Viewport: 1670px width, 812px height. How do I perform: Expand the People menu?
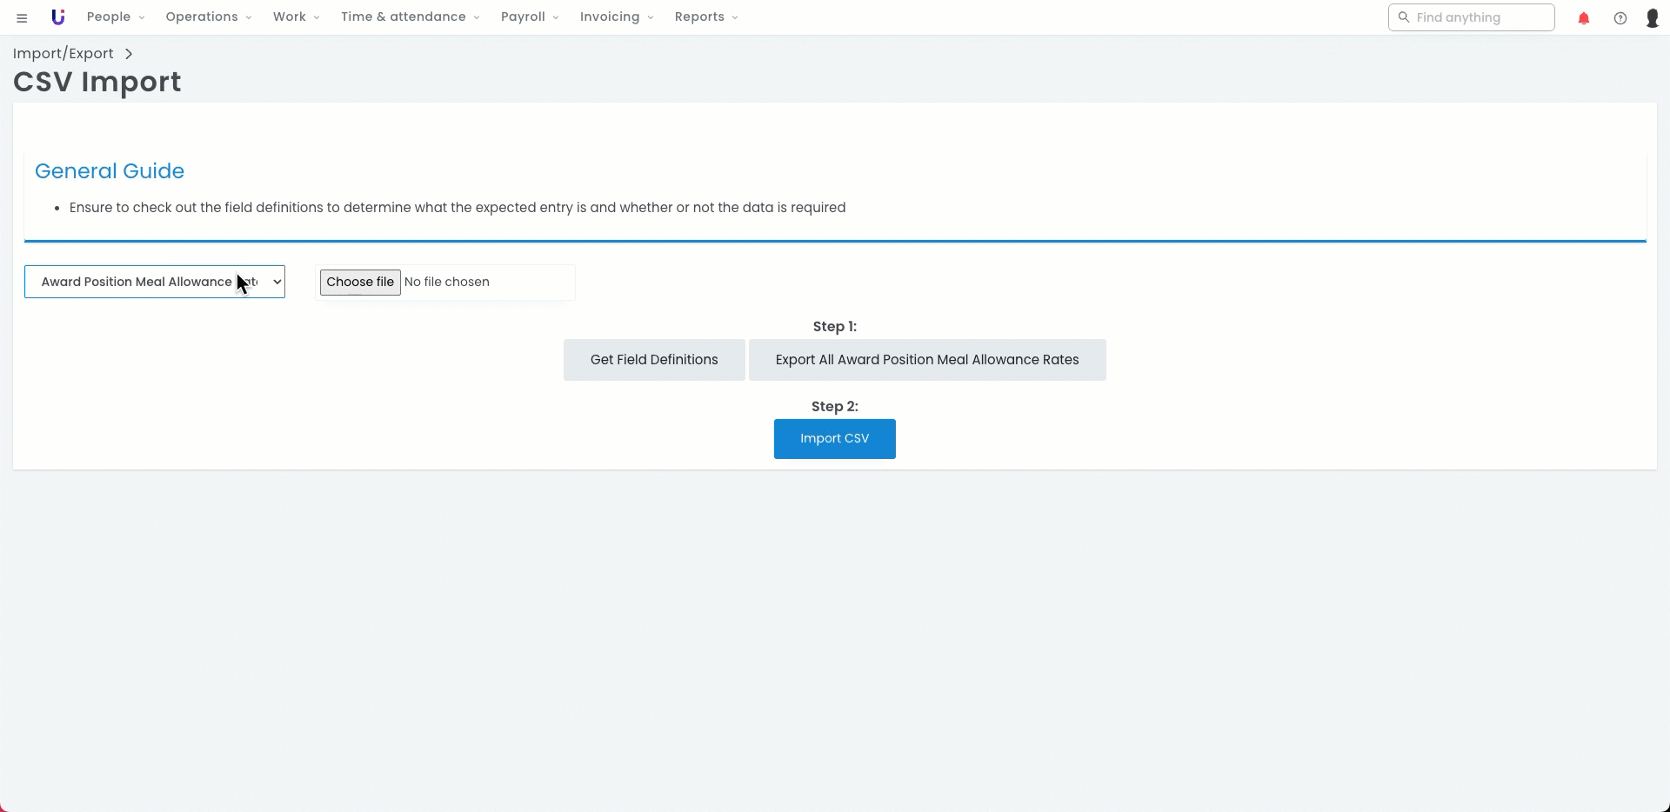pos(116,17)
